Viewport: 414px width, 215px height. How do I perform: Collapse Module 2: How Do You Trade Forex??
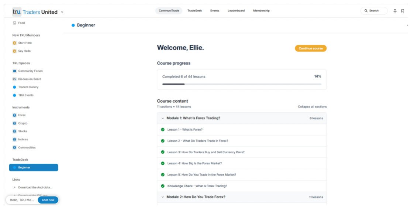163,197
